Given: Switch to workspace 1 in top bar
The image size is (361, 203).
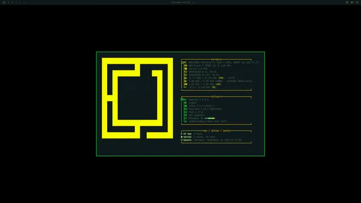Looking at the screenshot, I should [x=8, y=2].
